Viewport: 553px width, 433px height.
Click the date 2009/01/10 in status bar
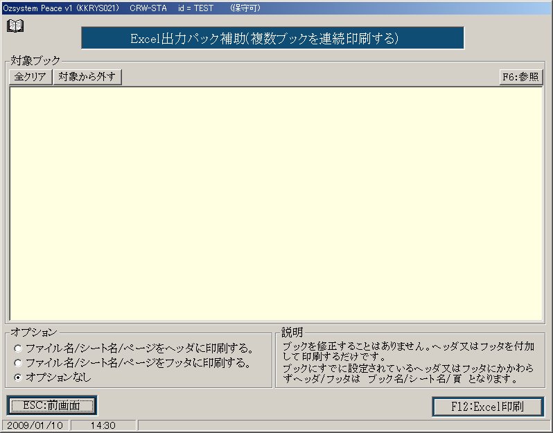point(35,425)
